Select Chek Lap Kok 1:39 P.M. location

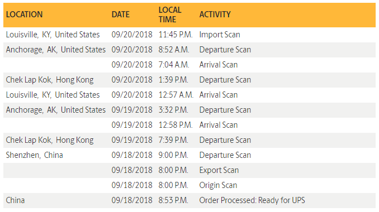[x=50, y=80]
